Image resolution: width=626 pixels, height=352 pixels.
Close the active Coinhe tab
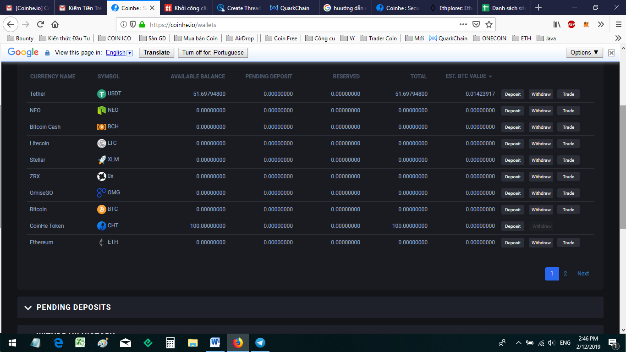(x=152, y=8)
